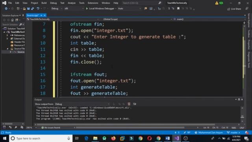
Task: Click the feedback icon beside Live Share
Action: click(x=247, y=9)
